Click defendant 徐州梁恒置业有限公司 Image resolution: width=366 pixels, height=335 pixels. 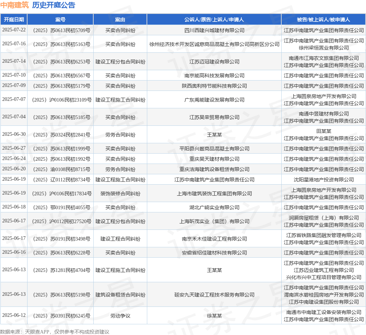point(324,48)
